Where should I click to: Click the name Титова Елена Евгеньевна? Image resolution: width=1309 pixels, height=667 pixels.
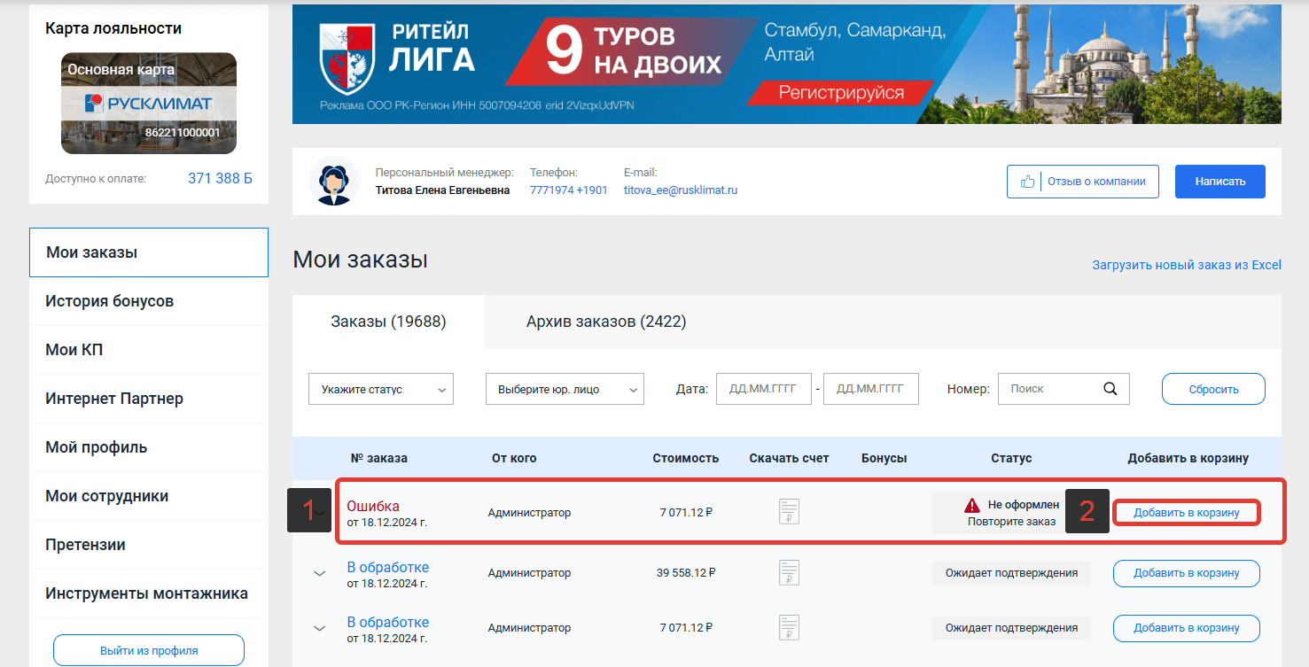pos(442,190)
